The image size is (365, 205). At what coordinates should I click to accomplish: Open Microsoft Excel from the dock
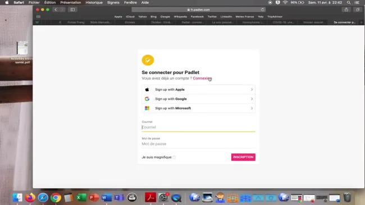pyautogui.click(x=81, y=198)
